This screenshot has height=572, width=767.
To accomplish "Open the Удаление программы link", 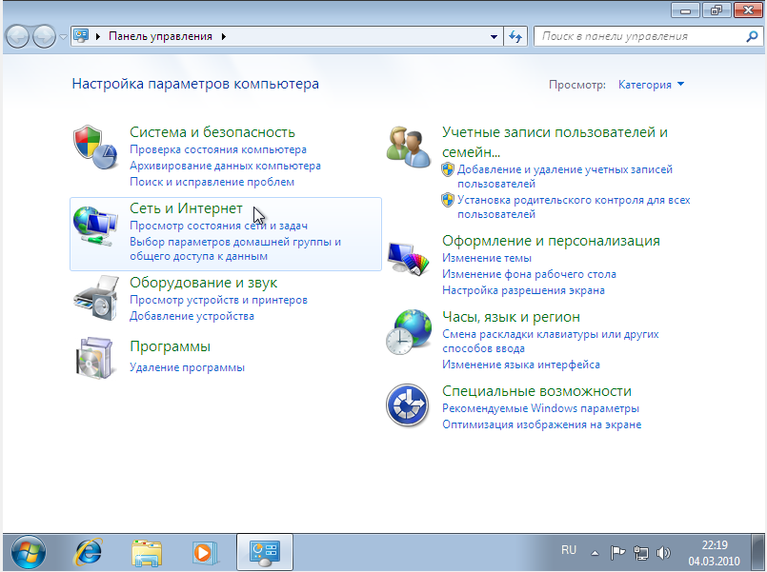I will point(187,367).
